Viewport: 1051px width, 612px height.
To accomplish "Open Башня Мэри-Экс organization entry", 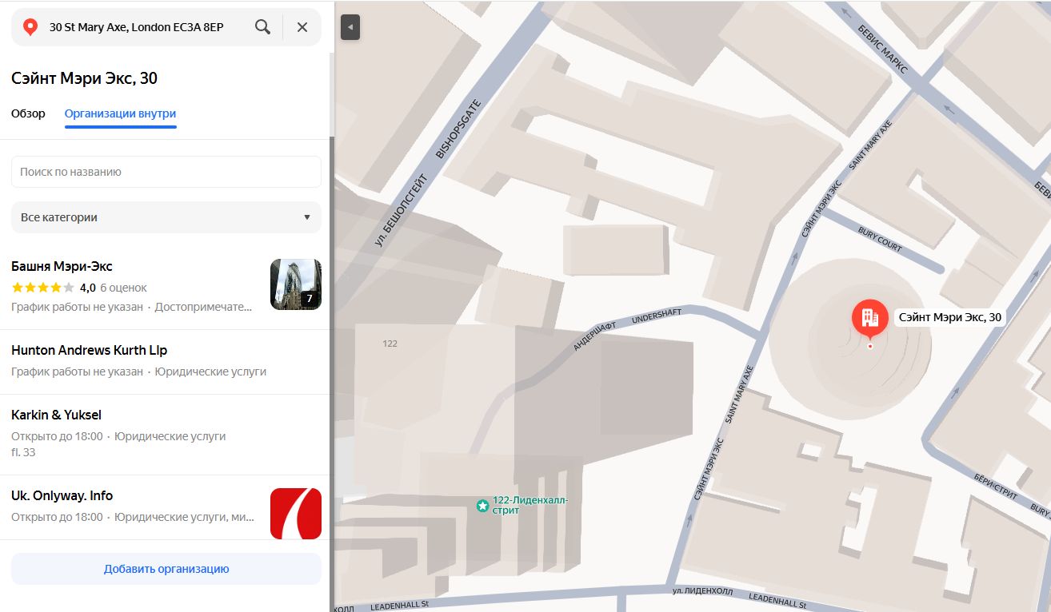I will point(166,286).
